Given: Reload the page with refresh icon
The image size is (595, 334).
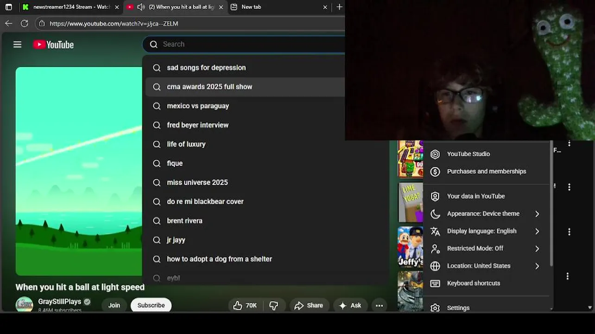Looking at the screenshot, I should point(25,23).
